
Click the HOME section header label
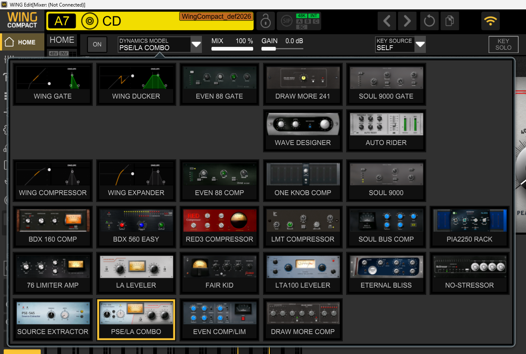[62, 40]
